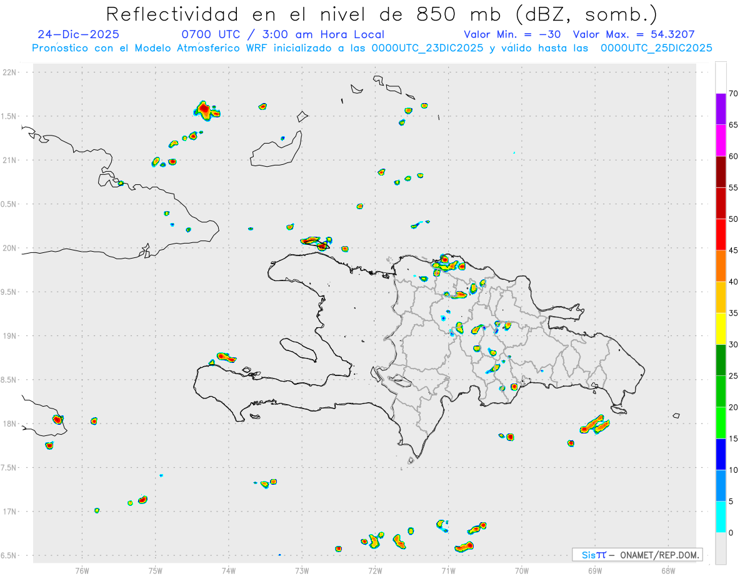750x579 pixels.
Task: Click the legend value '0'
Action: click(x=731, y=533)
